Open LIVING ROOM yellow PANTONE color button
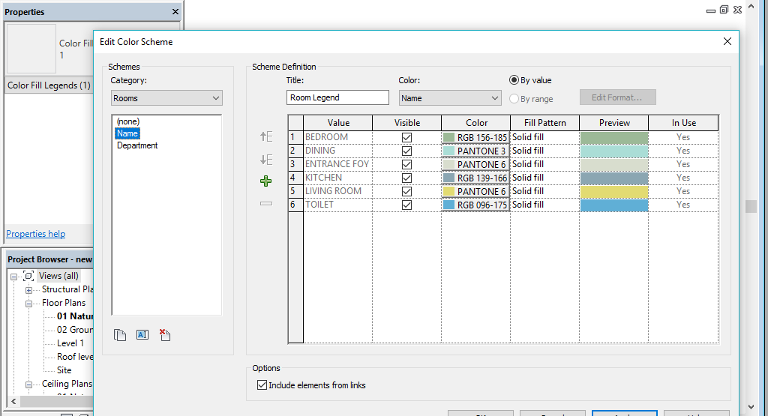 [x=475, y=191]
